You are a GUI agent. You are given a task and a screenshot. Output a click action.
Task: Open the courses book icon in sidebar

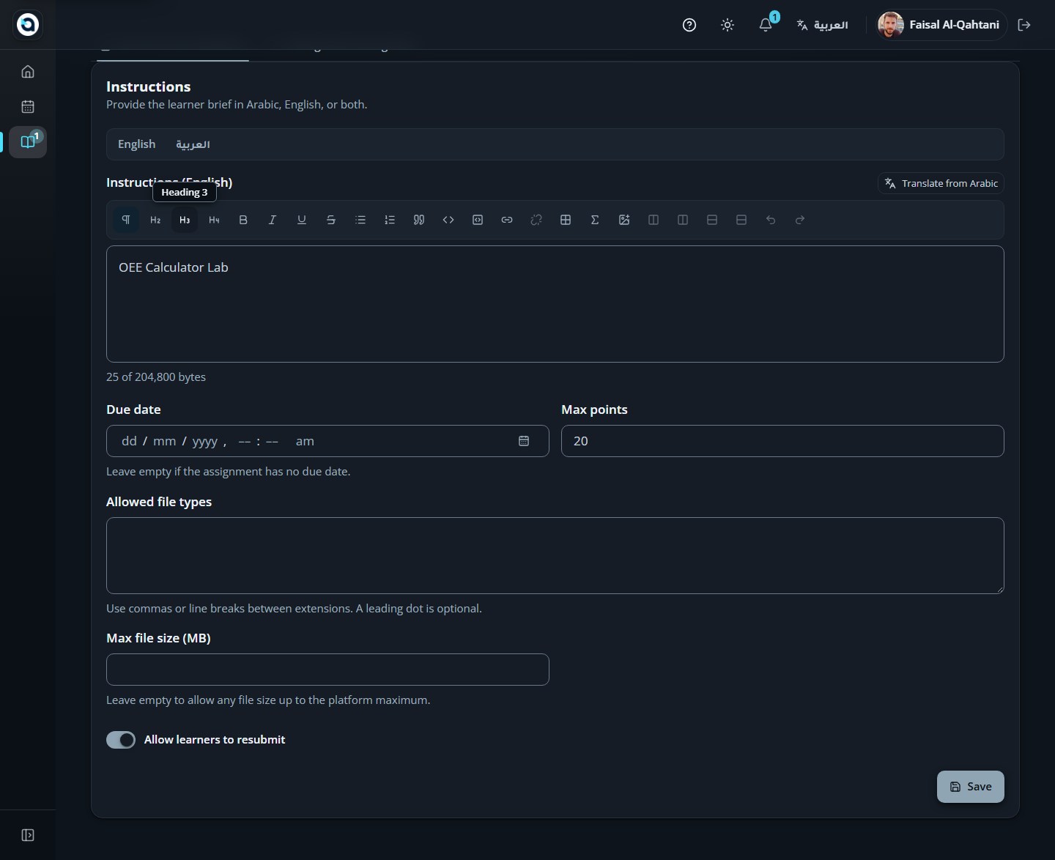point(28,142)
